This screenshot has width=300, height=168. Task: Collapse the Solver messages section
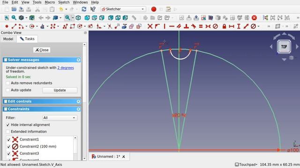pos(78,60)
